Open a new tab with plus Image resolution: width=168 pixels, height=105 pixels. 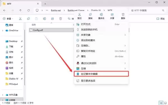45,4
